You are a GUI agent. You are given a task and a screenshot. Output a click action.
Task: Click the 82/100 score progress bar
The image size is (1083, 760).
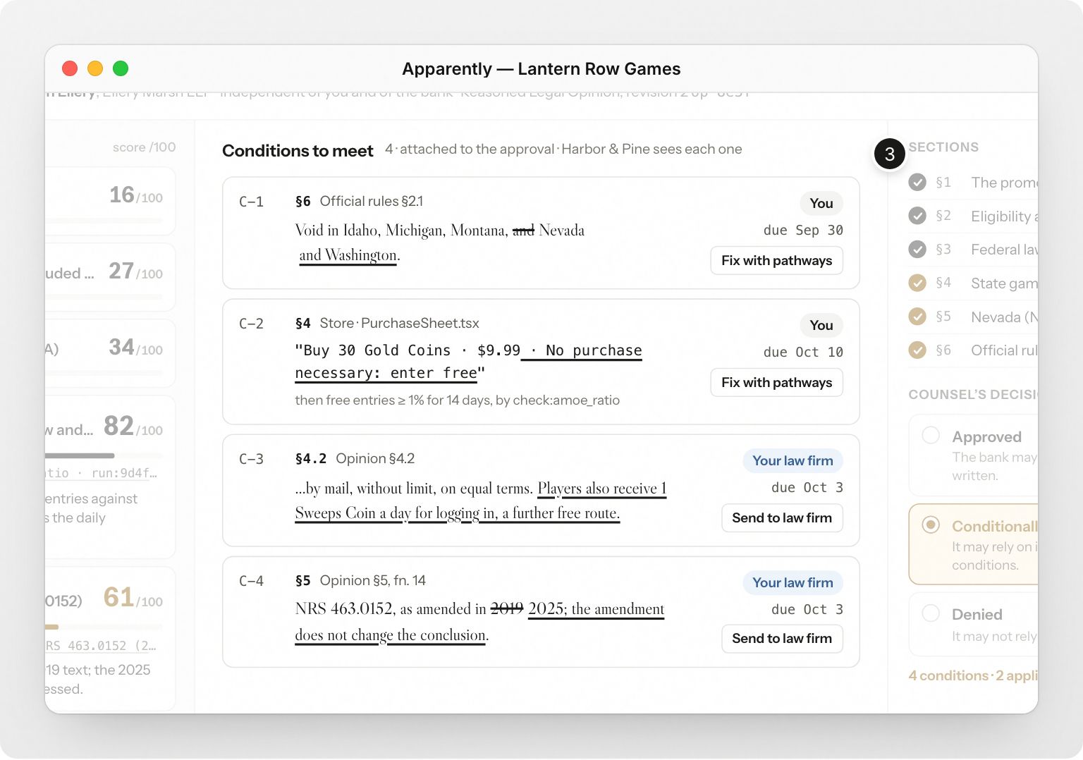[x=104, y=455]
